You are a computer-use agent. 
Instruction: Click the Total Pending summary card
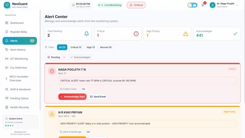coord(68,34)
